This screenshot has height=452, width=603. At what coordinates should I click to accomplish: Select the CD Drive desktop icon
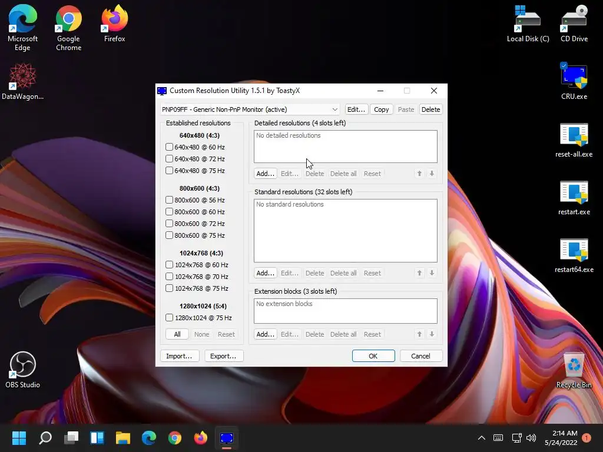[574, 24]
